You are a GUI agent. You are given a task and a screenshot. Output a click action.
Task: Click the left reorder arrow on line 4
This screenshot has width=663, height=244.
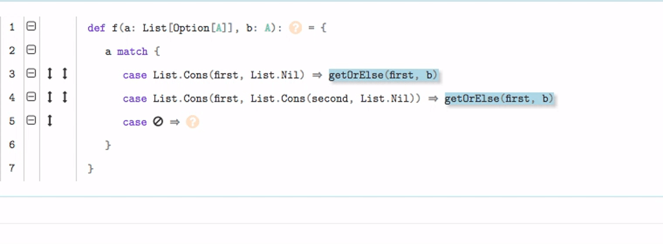click(49, 98)
